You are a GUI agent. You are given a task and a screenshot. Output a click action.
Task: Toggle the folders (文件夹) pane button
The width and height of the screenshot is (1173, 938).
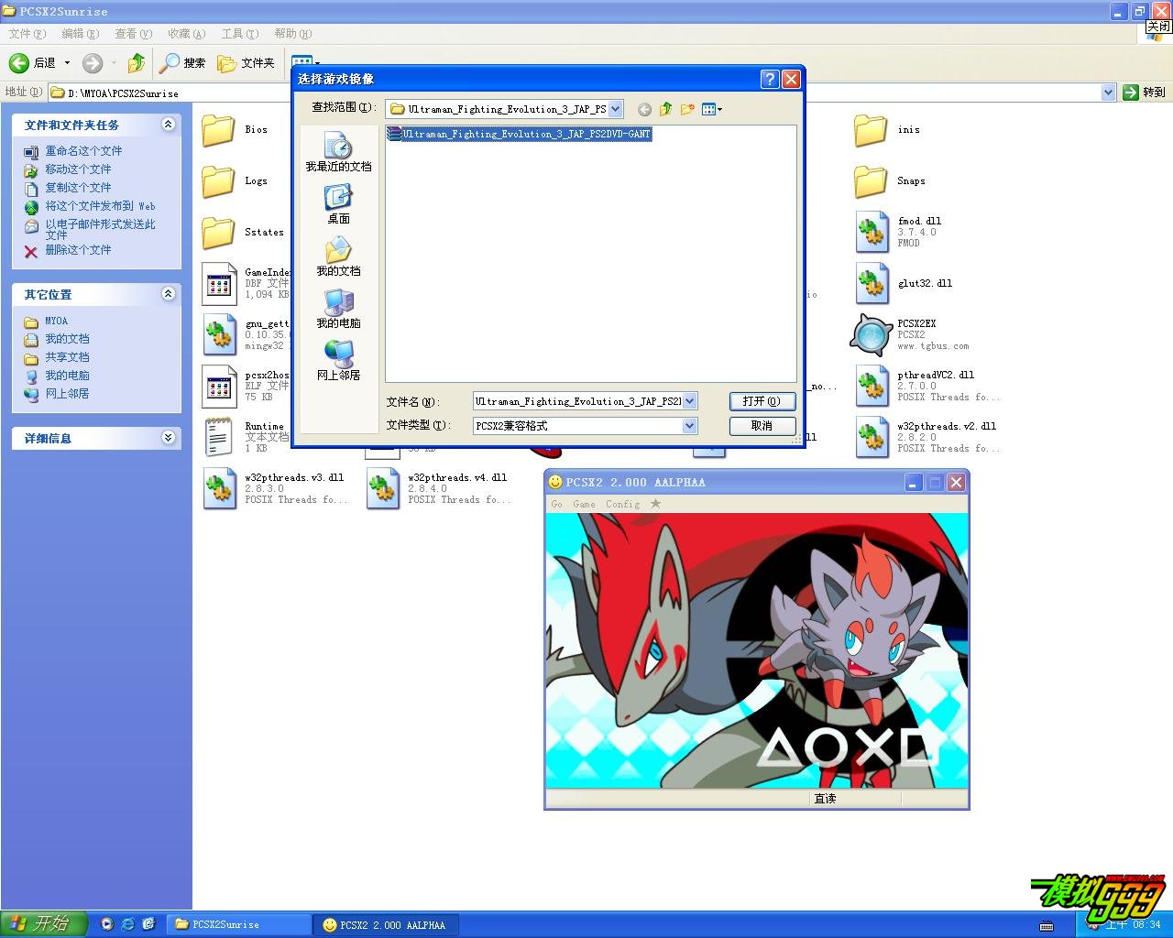pyautogui.click(x=246, y=63)
